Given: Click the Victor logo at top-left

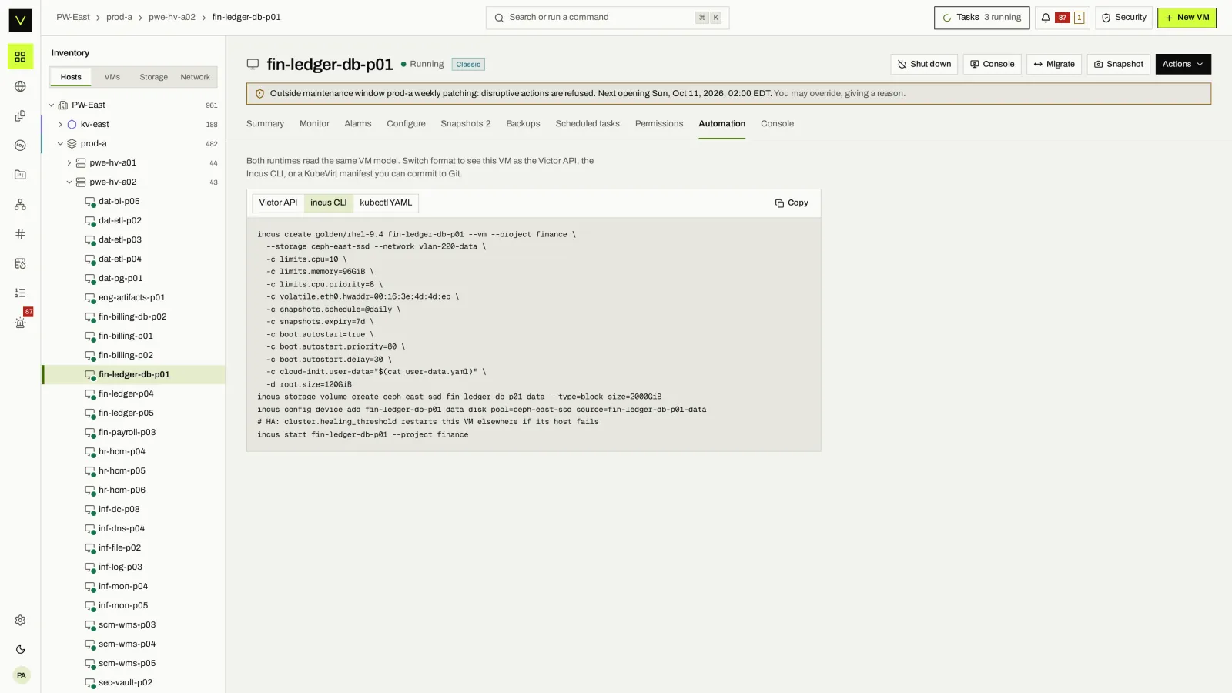Looking at the screenshot, I should (20, 20).
